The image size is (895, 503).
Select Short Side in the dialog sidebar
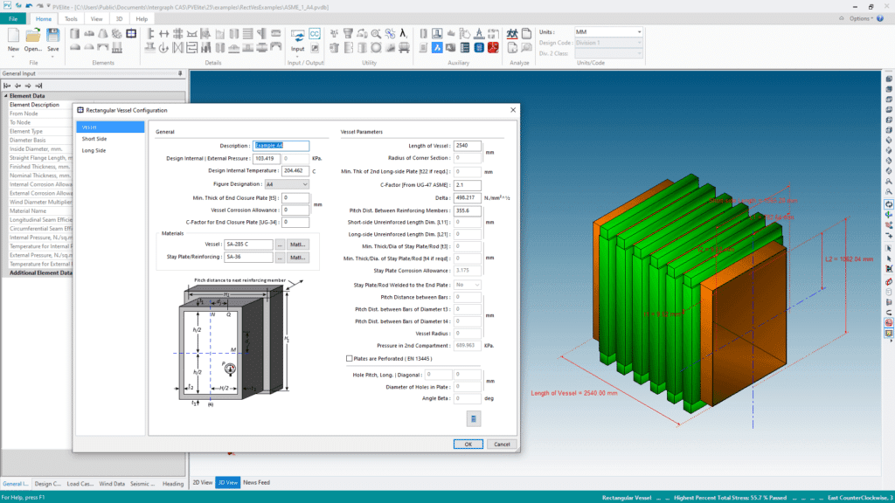point(94,139)
